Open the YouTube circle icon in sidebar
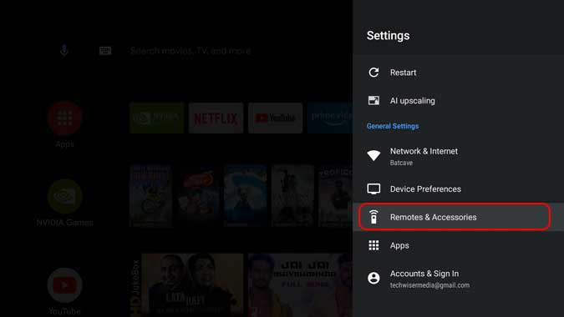This screenshot has width=564, height=317. (x=64, y=285)
